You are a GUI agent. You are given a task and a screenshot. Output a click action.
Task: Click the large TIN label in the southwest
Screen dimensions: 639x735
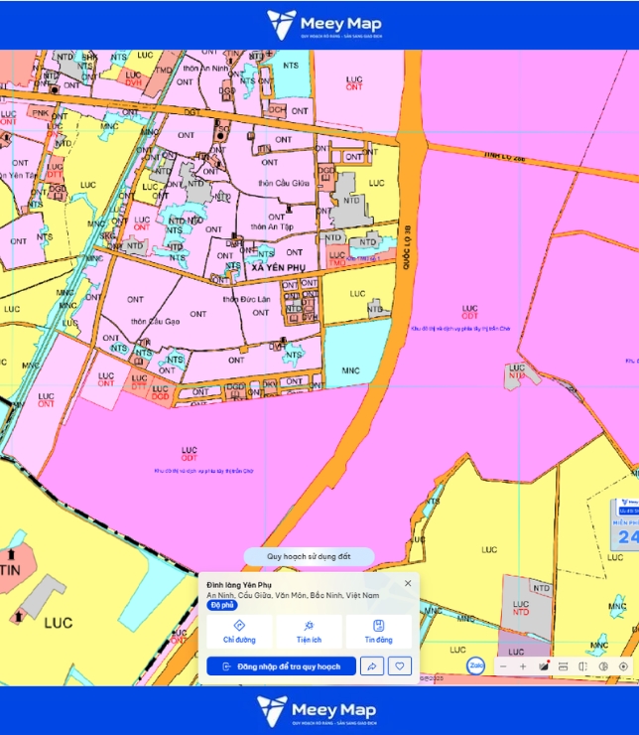10,570
